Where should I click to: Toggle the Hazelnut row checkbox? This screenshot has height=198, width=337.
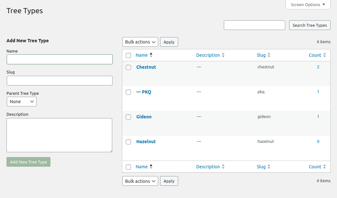(128, 142)
